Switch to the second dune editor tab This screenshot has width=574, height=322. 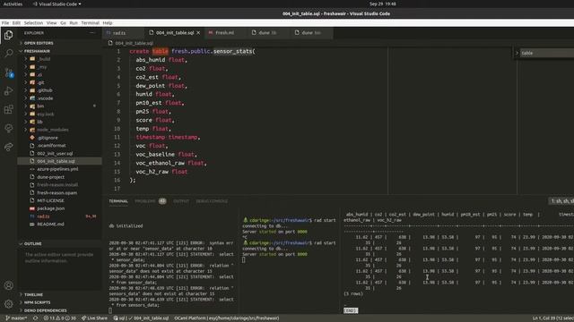[x=310, y=33]
